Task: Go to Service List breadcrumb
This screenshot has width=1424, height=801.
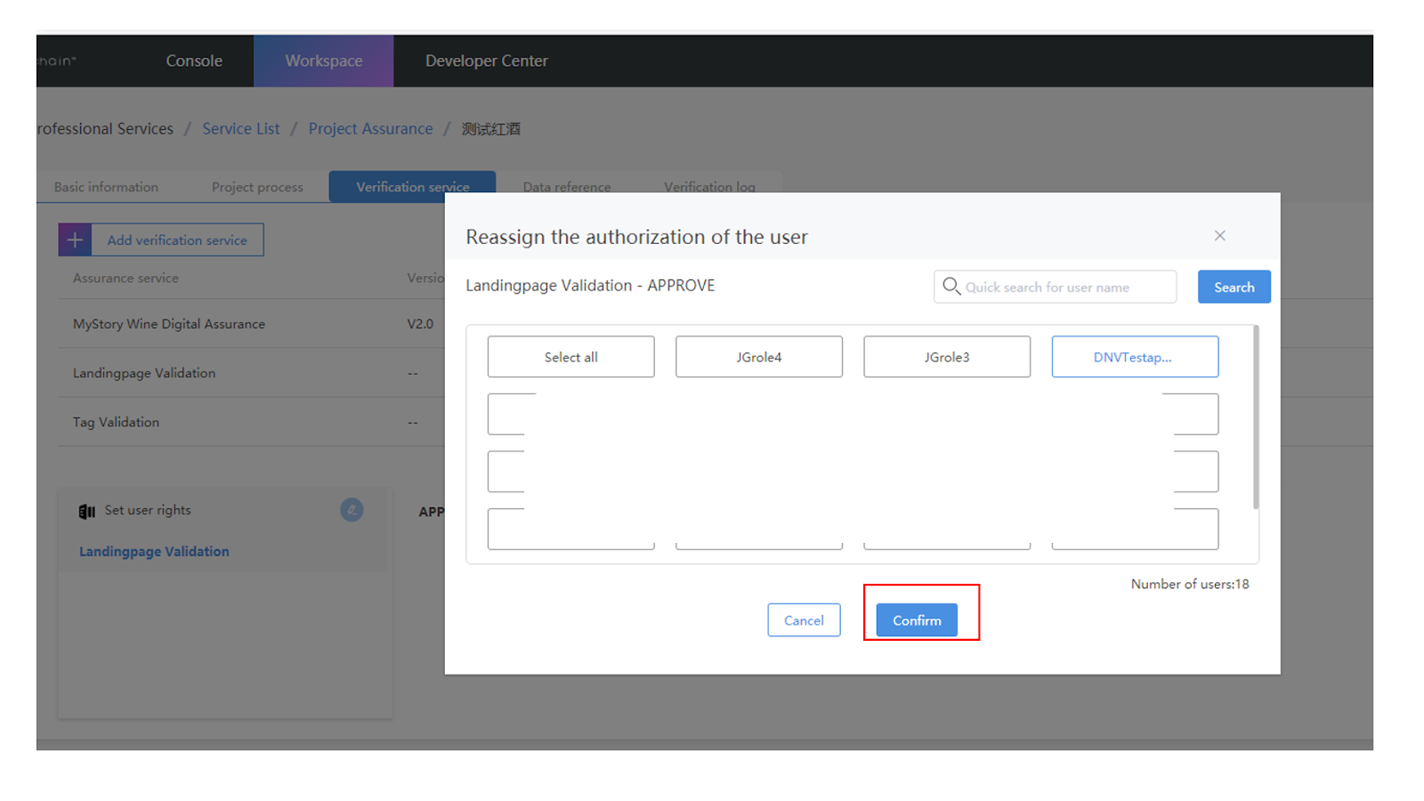Action: click(241, 128)
